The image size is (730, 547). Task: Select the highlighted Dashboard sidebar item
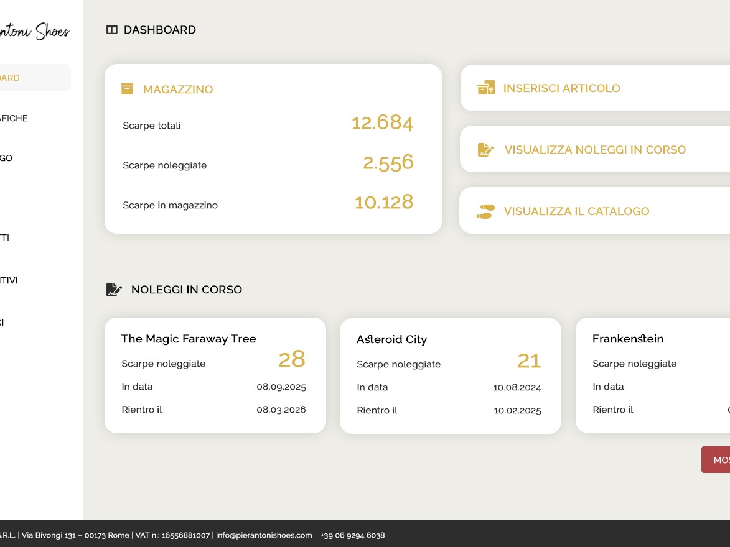[31, 78]
